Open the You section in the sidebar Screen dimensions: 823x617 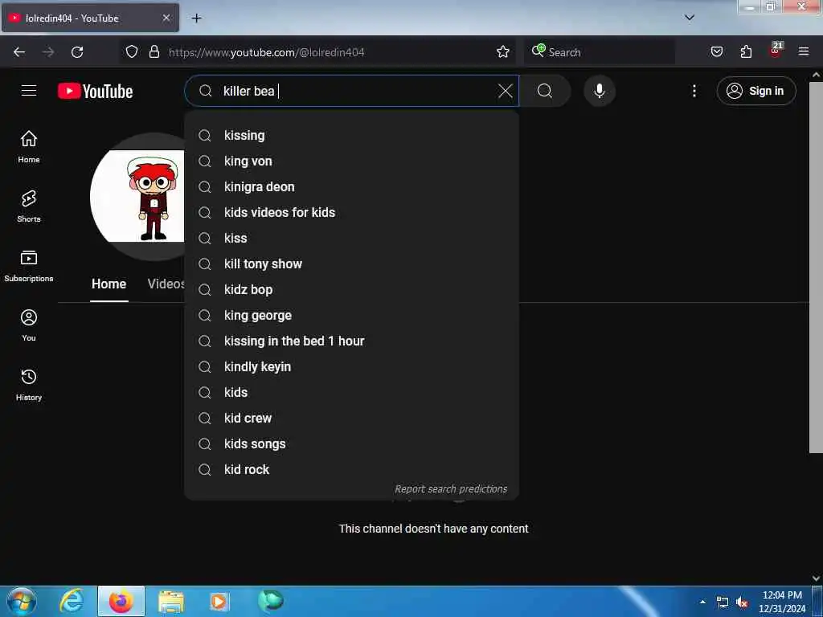coord(29,325)
